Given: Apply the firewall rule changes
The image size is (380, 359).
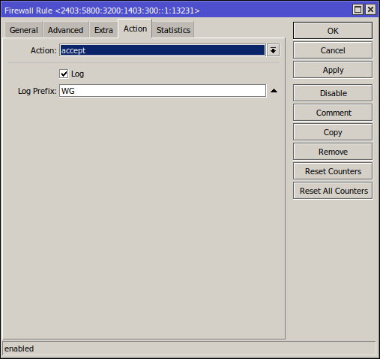Looking at the screenshot, I should (x=333, y=70).
